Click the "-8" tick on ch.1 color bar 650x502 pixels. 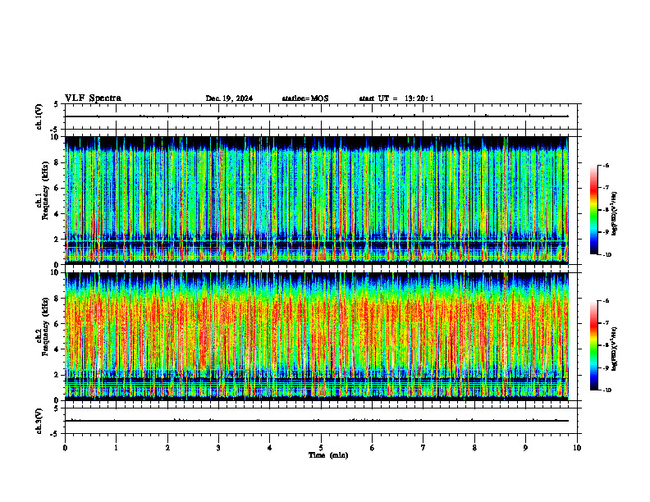[x=606, y=210]
